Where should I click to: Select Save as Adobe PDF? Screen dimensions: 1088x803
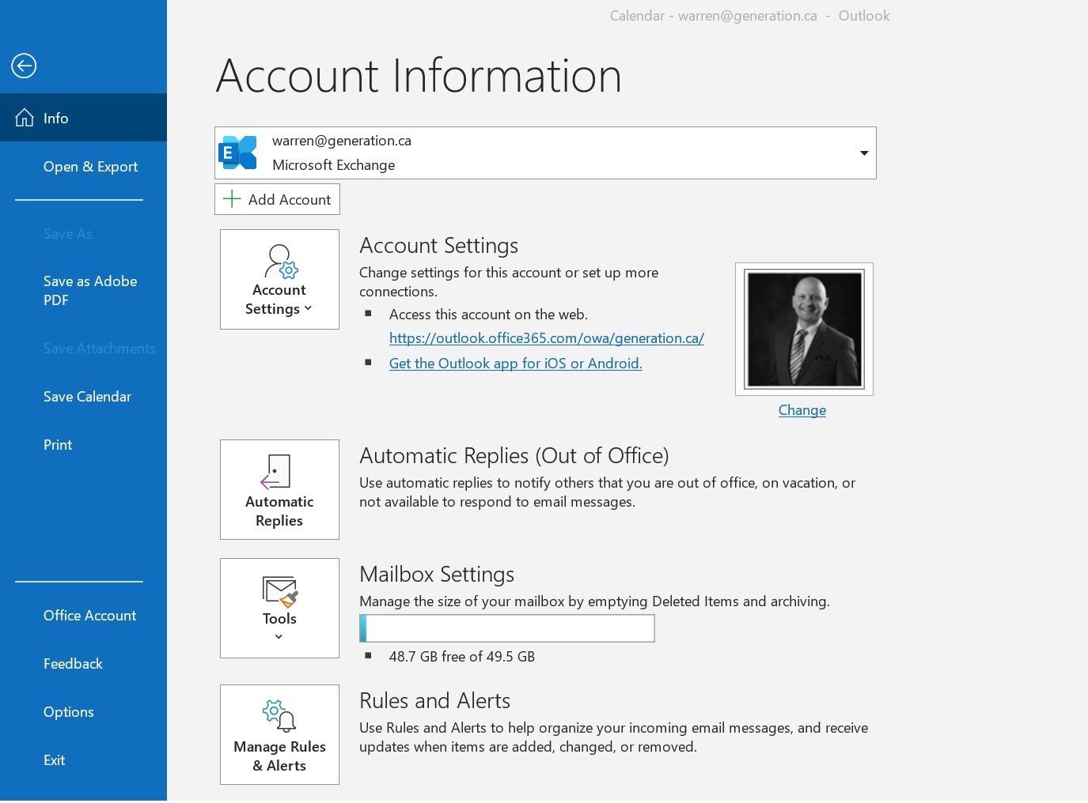pos(90,291)
